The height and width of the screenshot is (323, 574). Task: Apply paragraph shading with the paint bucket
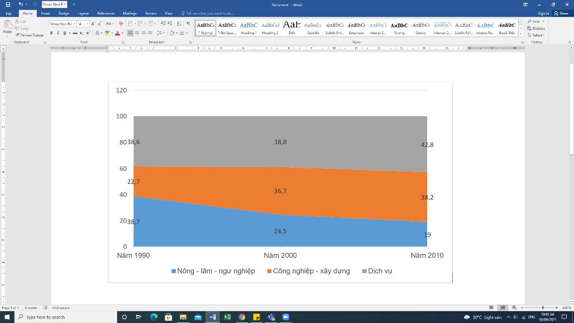click(x=172, y=33)
